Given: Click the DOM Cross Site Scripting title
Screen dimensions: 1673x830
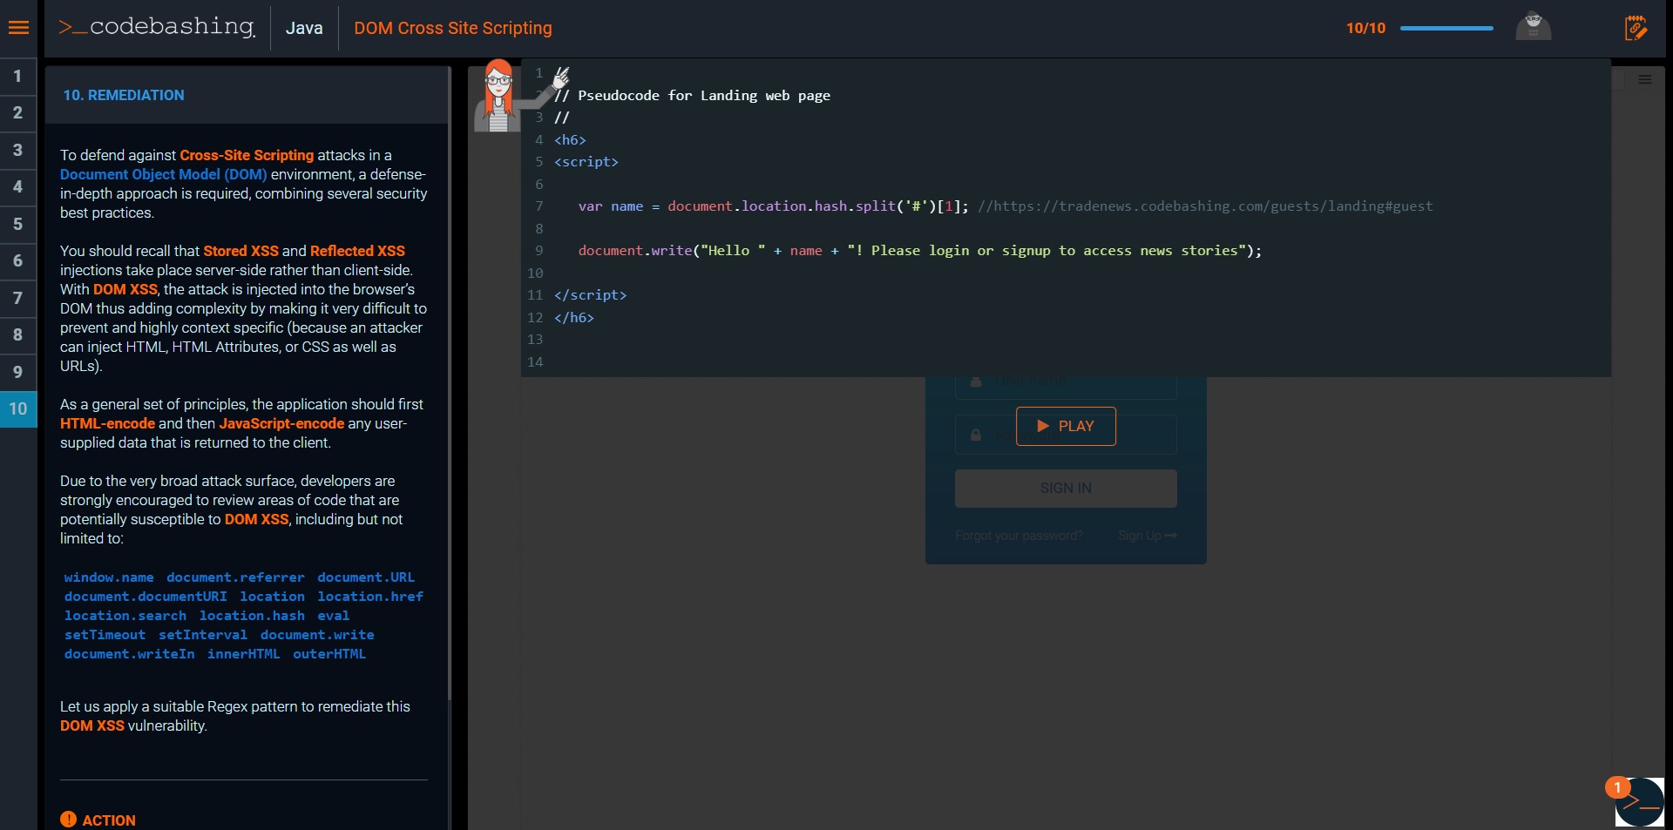Looking at the screenshot, I should pos(452,28).
